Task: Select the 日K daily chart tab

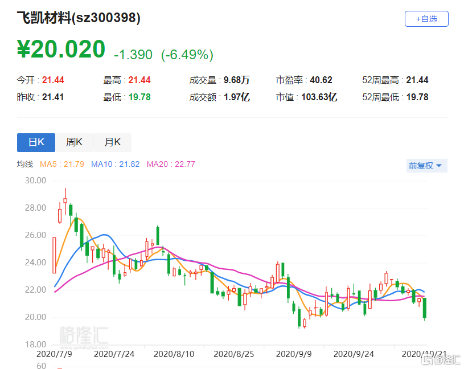Action: (36, 142)
